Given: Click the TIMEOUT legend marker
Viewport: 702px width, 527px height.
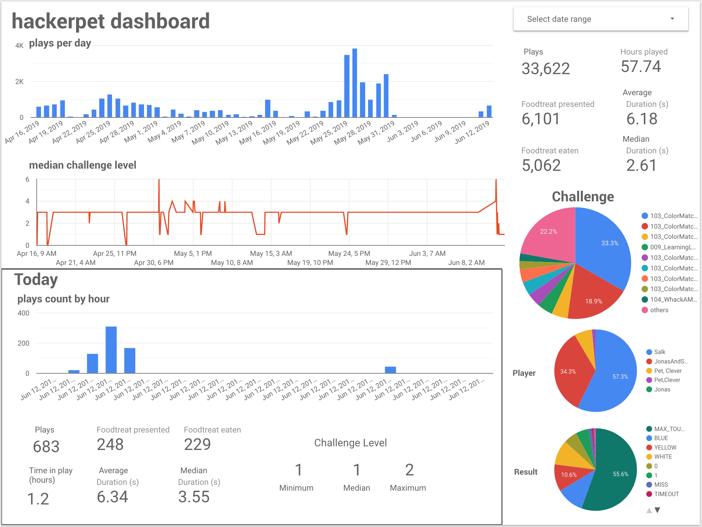Looking at the screenshot, I should pos(649,494).
